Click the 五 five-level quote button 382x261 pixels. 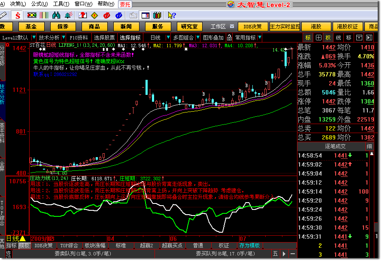275,254
